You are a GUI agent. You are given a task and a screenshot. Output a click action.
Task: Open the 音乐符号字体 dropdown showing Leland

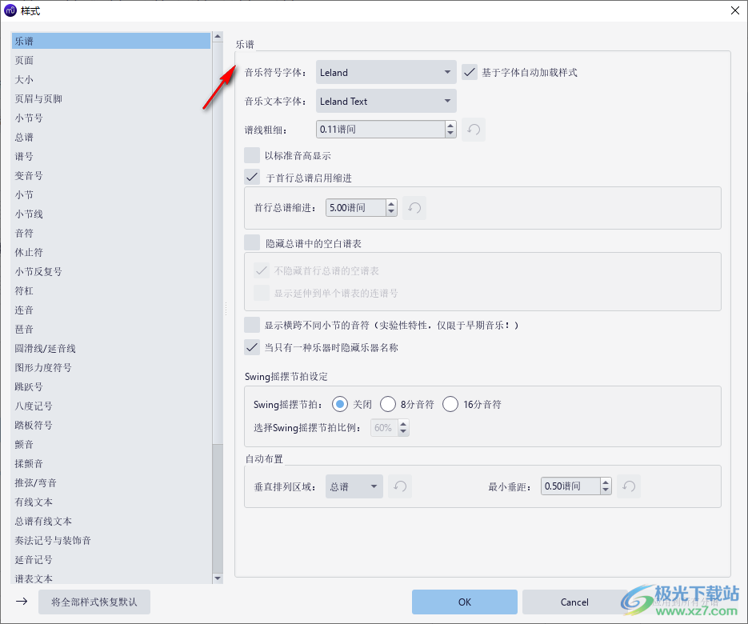(386, 71)
